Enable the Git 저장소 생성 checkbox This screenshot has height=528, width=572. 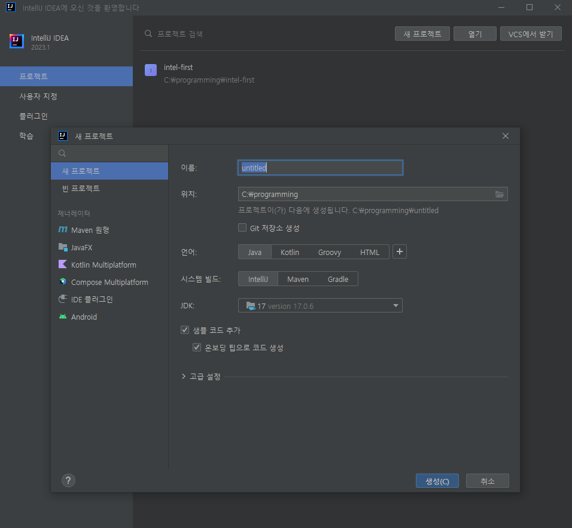coord(242,227)
